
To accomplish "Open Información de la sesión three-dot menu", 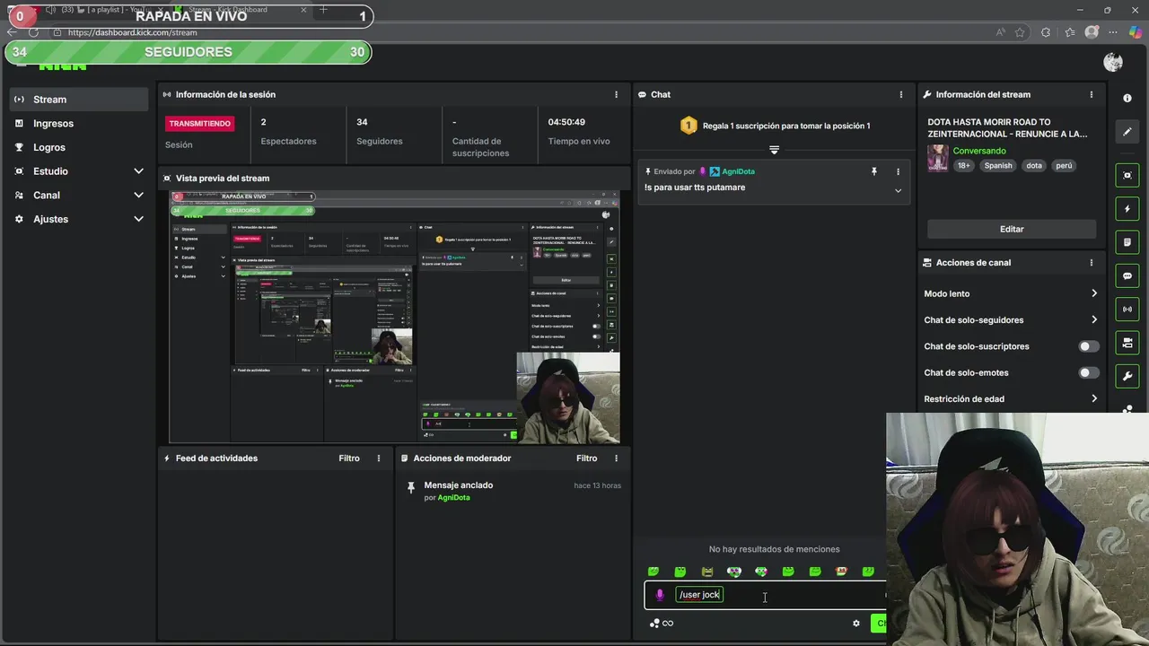I will click(x=616, y=94).
